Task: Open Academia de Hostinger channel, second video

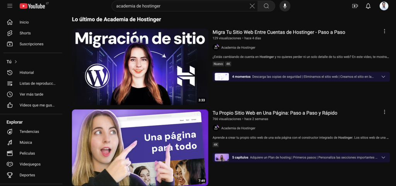Action: pyautogui.click(x=238, y=128)
